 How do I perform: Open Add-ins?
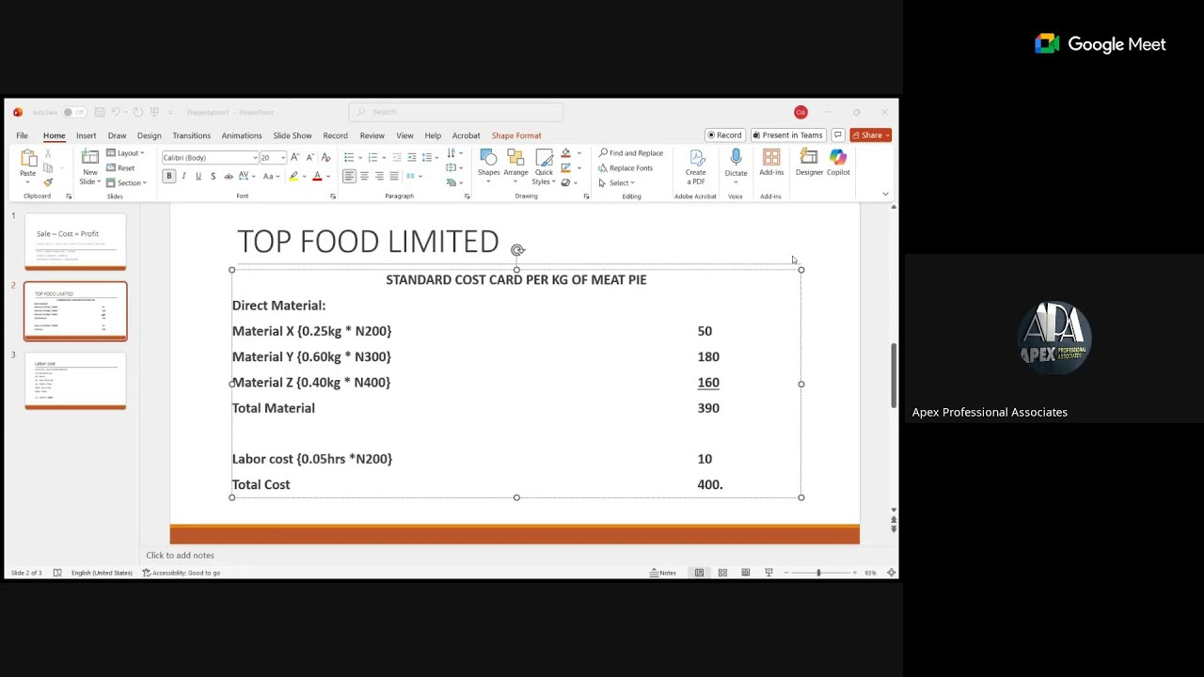(x=771, y=164)
